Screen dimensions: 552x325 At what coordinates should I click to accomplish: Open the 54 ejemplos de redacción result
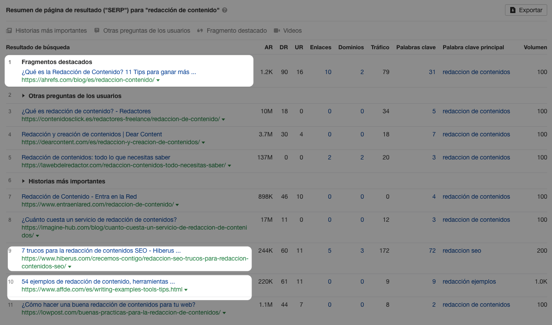[98, 281]
